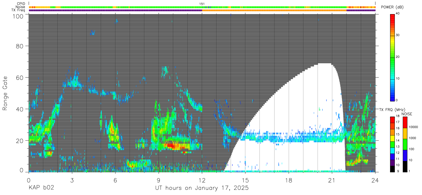Click the red 17–18 MHz TX FRQ swatch
Screen dimensions: 422x195
tap(392, 120)
